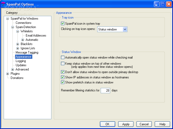Expand the Automatic tree node
173x129 pixels.
coord(23,40)
